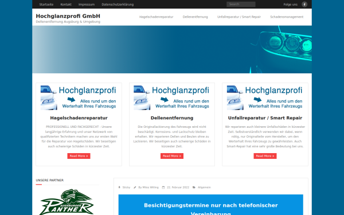Click the Hochglanzprofi GmbH site title

click(x=68, y=16)
